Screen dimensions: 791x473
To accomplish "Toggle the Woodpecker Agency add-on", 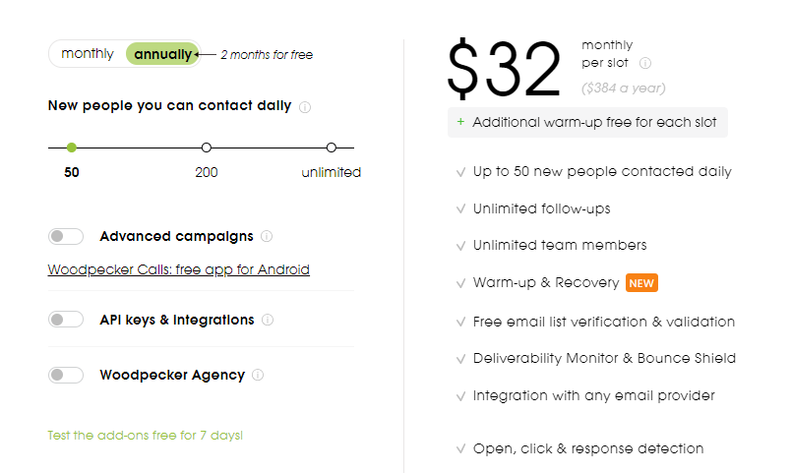I will point(66,375).
